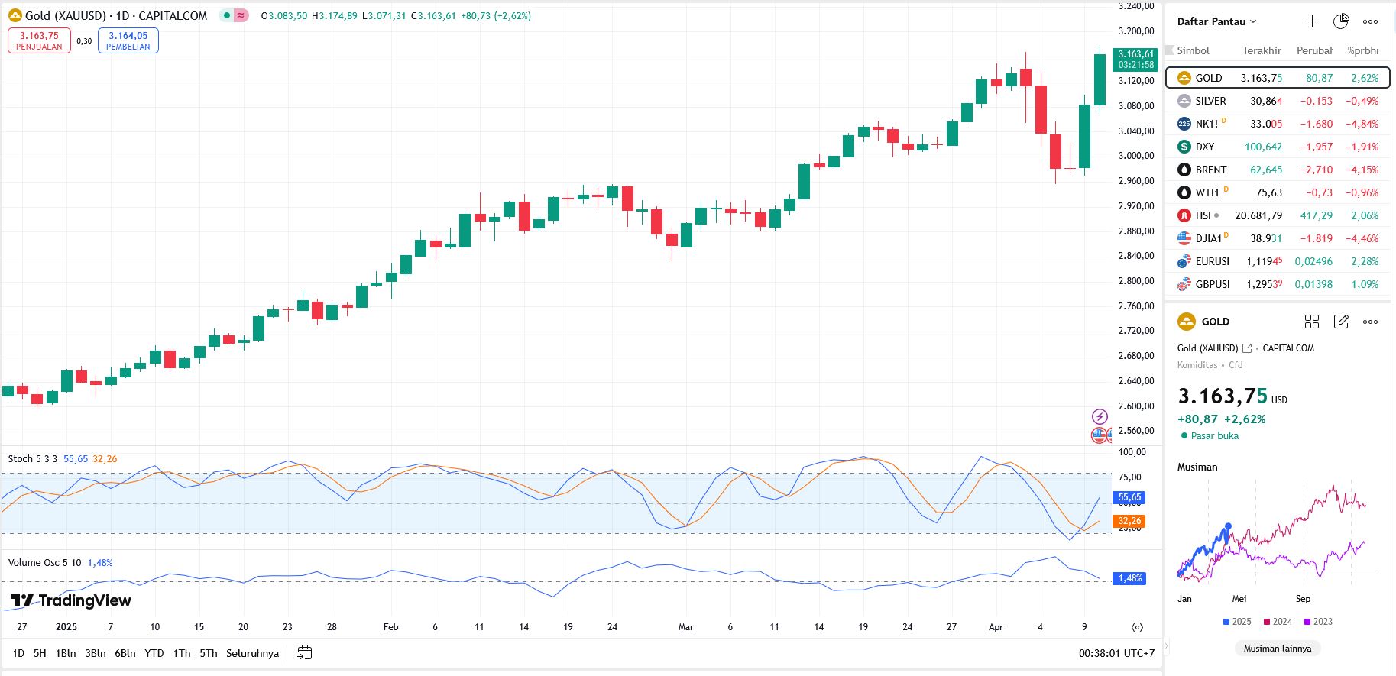Open the go-to-date calendar icon
This screenshot has height=676, width=1396.
pyautogui.click(x=304, y=653)
